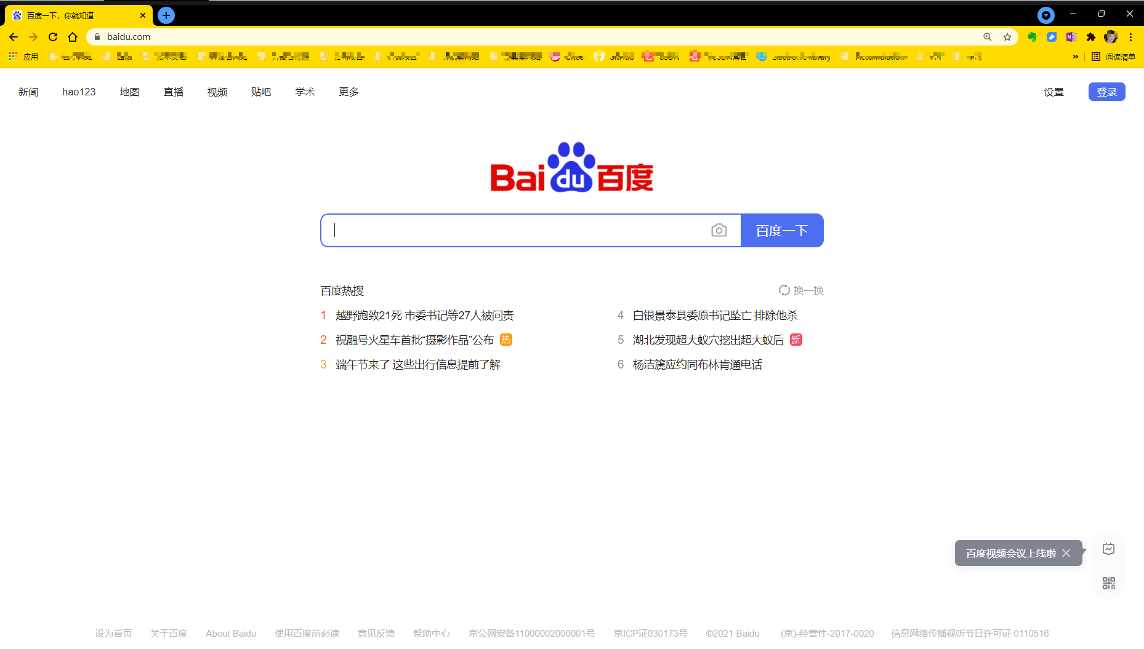The height and width of the screenshot is (649, 1144).
Task: Open the reading list (阅读清单)
Action: [1113, 57]
